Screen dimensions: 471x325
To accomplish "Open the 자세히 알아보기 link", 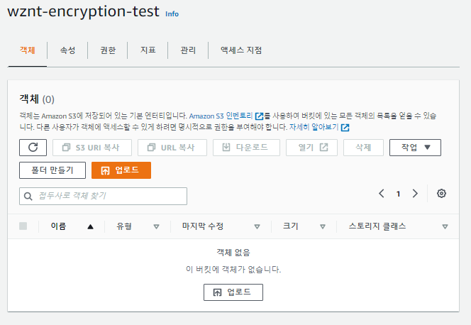I will coord(314,127).
